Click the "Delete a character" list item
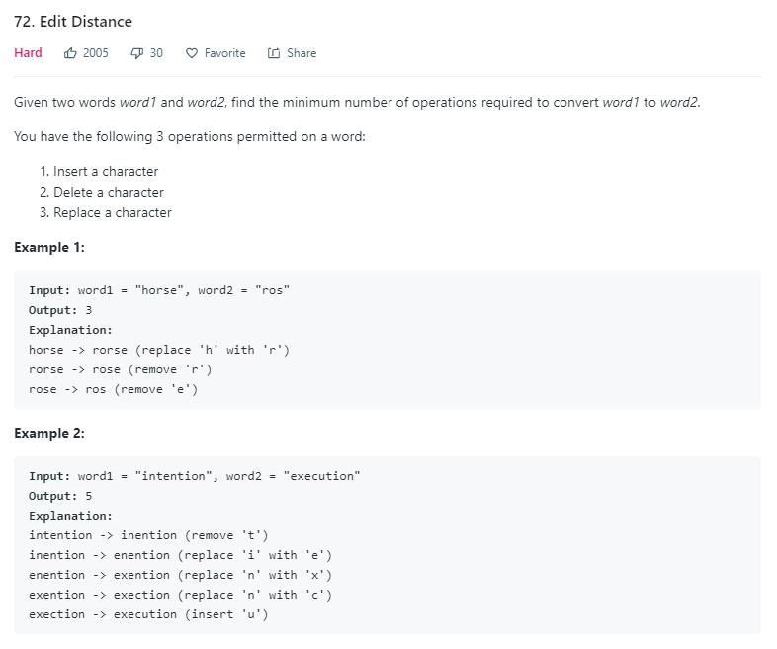This screenshot has width=777, height=649. [x=109, y=192]
